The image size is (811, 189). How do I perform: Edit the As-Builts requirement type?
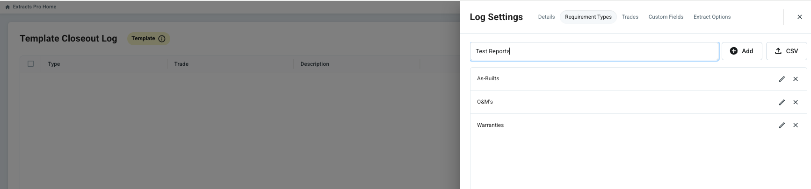[x=782, y=79]
